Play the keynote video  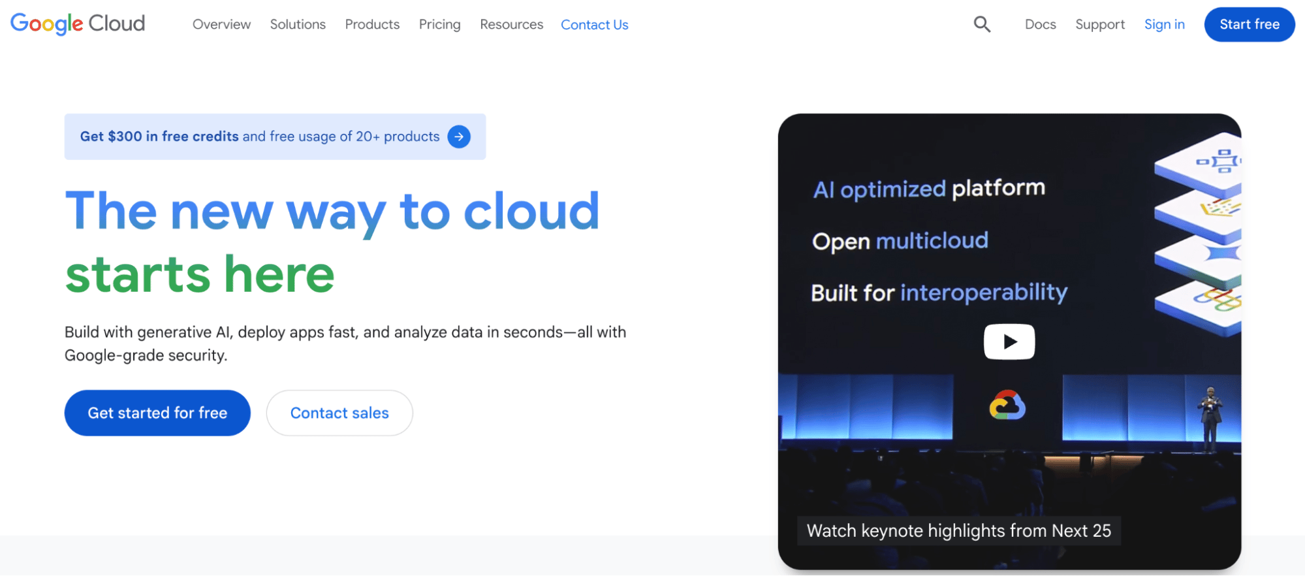(x=1009, y=342)
